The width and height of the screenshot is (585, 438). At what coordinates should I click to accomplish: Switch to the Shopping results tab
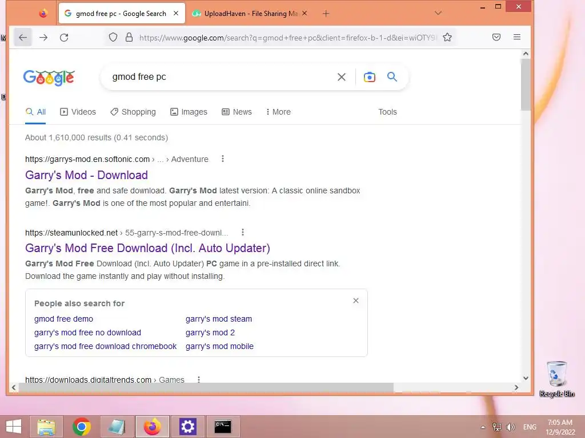(133, 112)
